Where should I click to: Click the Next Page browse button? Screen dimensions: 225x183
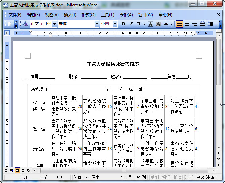218,164
